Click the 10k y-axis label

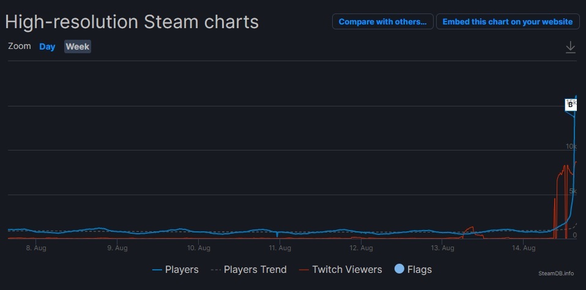pyautogui.click(x=571, y=146)
